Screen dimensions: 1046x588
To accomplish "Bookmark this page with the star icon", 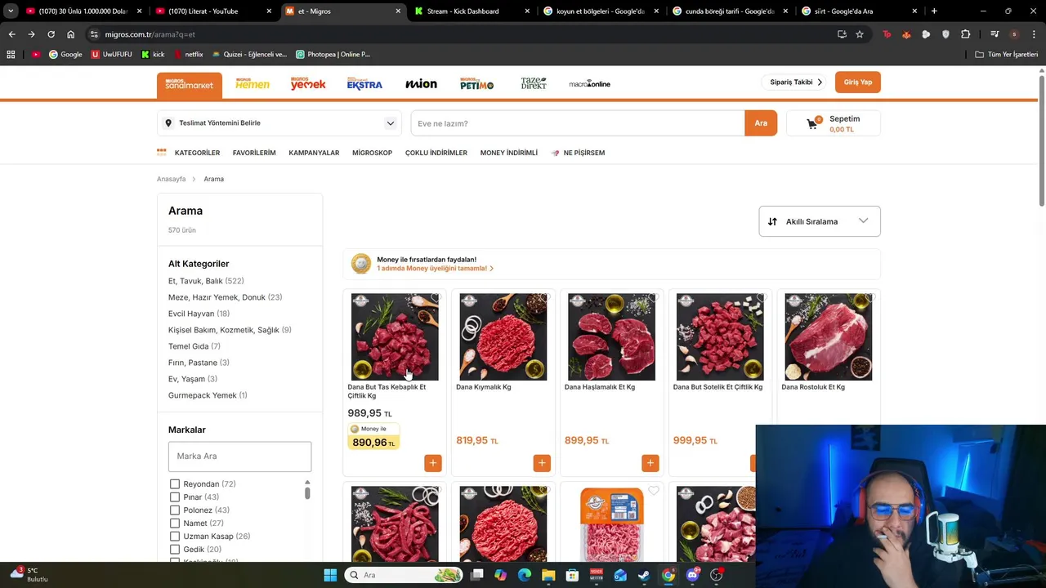I will click(860, 34).
